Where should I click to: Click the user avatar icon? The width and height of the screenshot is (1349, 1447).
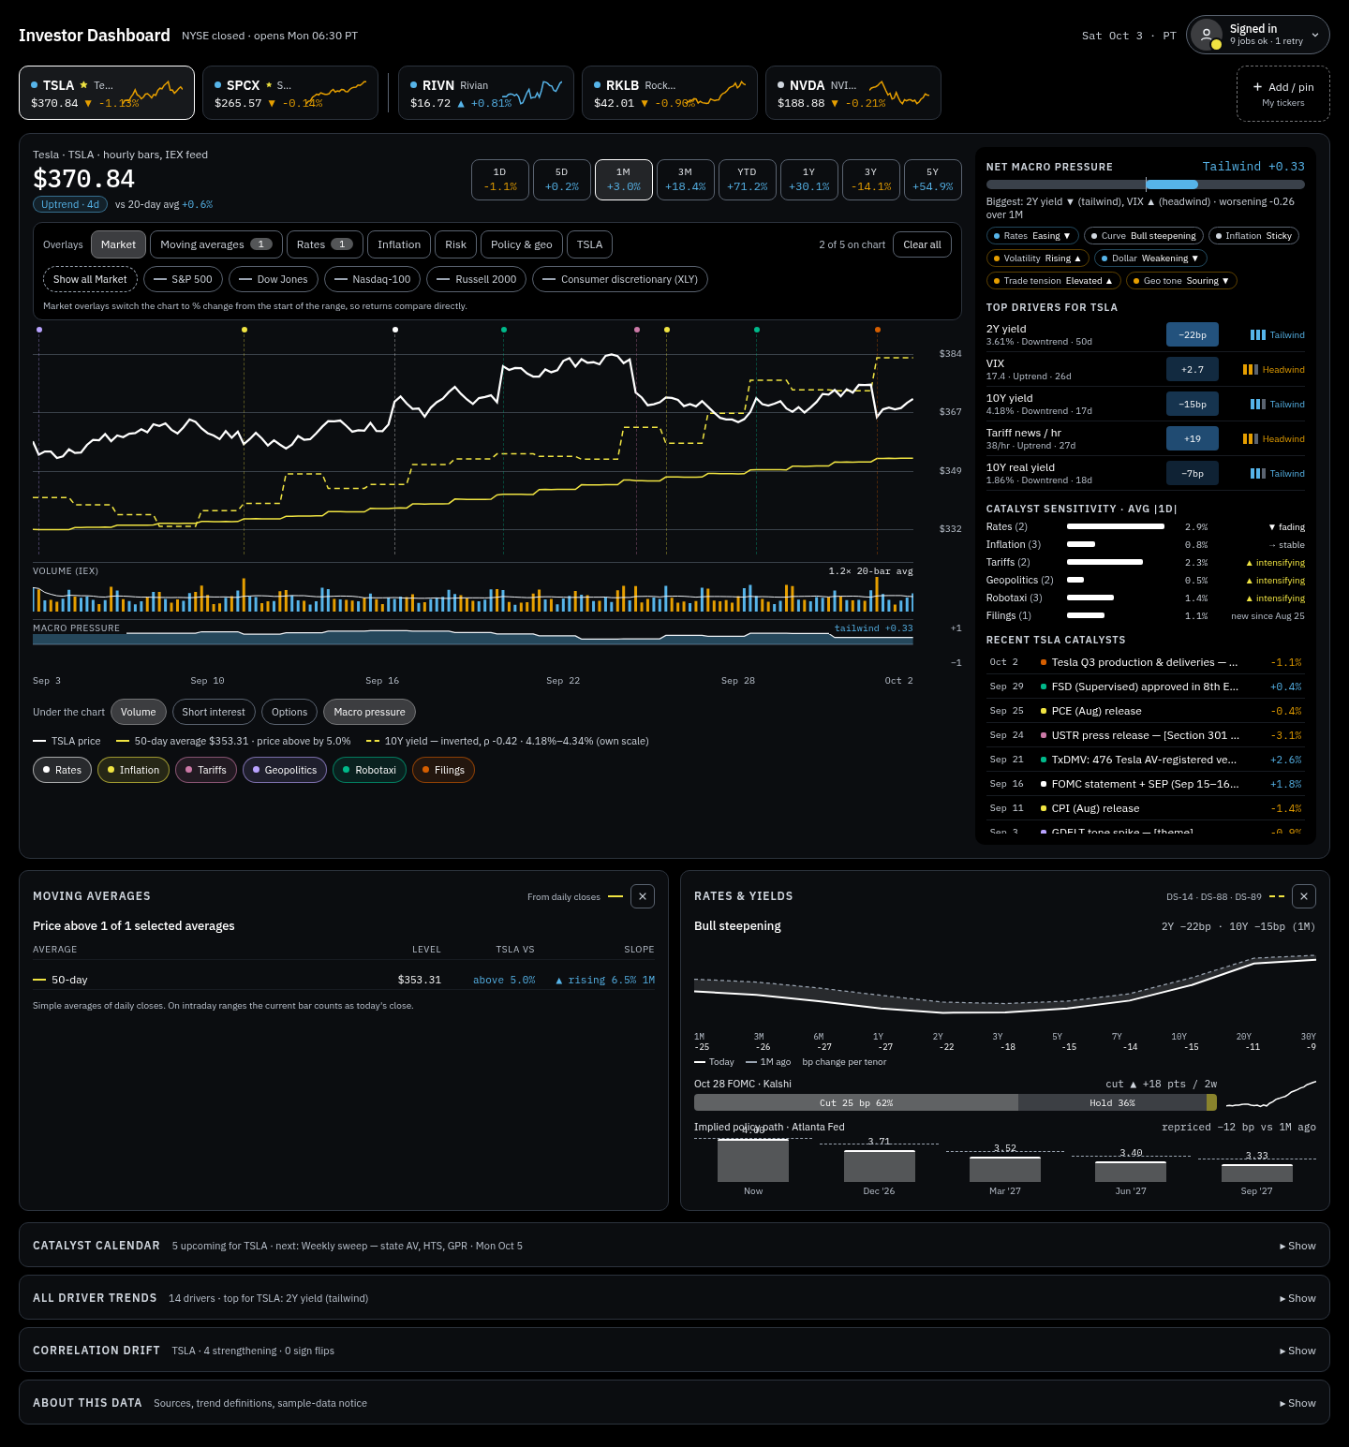pos(1207,35)
